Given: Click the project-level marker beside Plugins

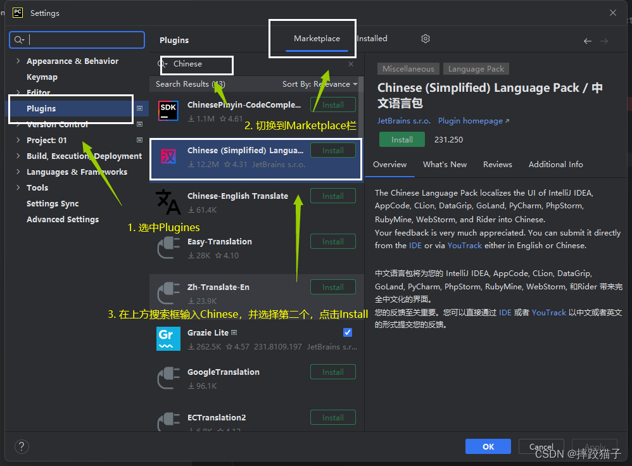Looking at the screenshot, I should 139,108.
